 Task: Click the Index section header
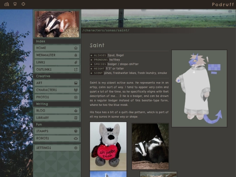pos(57,41)
